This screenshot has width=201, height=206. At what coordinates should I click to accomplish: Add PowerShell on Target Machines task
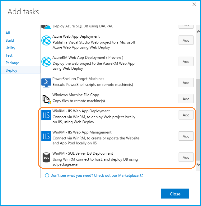click(186, 82)
